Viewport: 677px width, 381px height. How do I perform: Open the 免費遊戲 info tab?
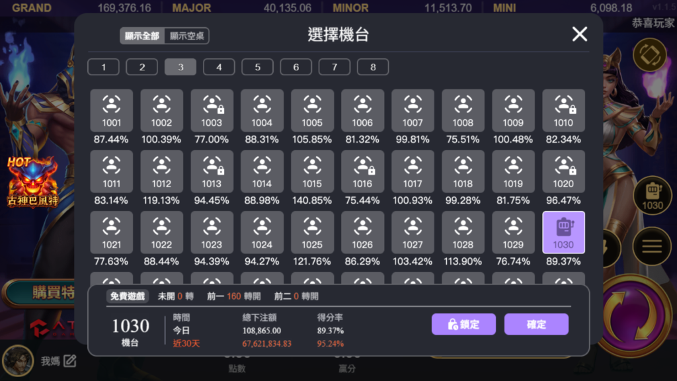pos(128,296)
